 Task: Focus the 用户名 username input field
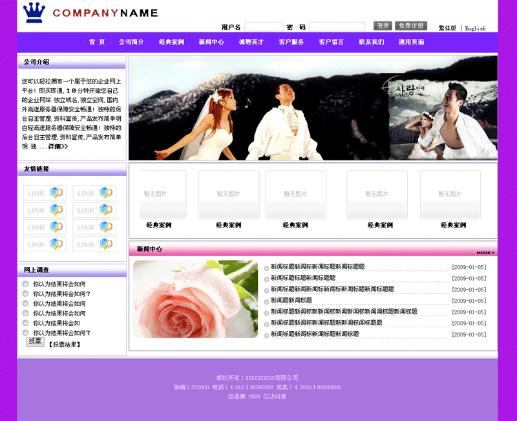click(263, 27)
